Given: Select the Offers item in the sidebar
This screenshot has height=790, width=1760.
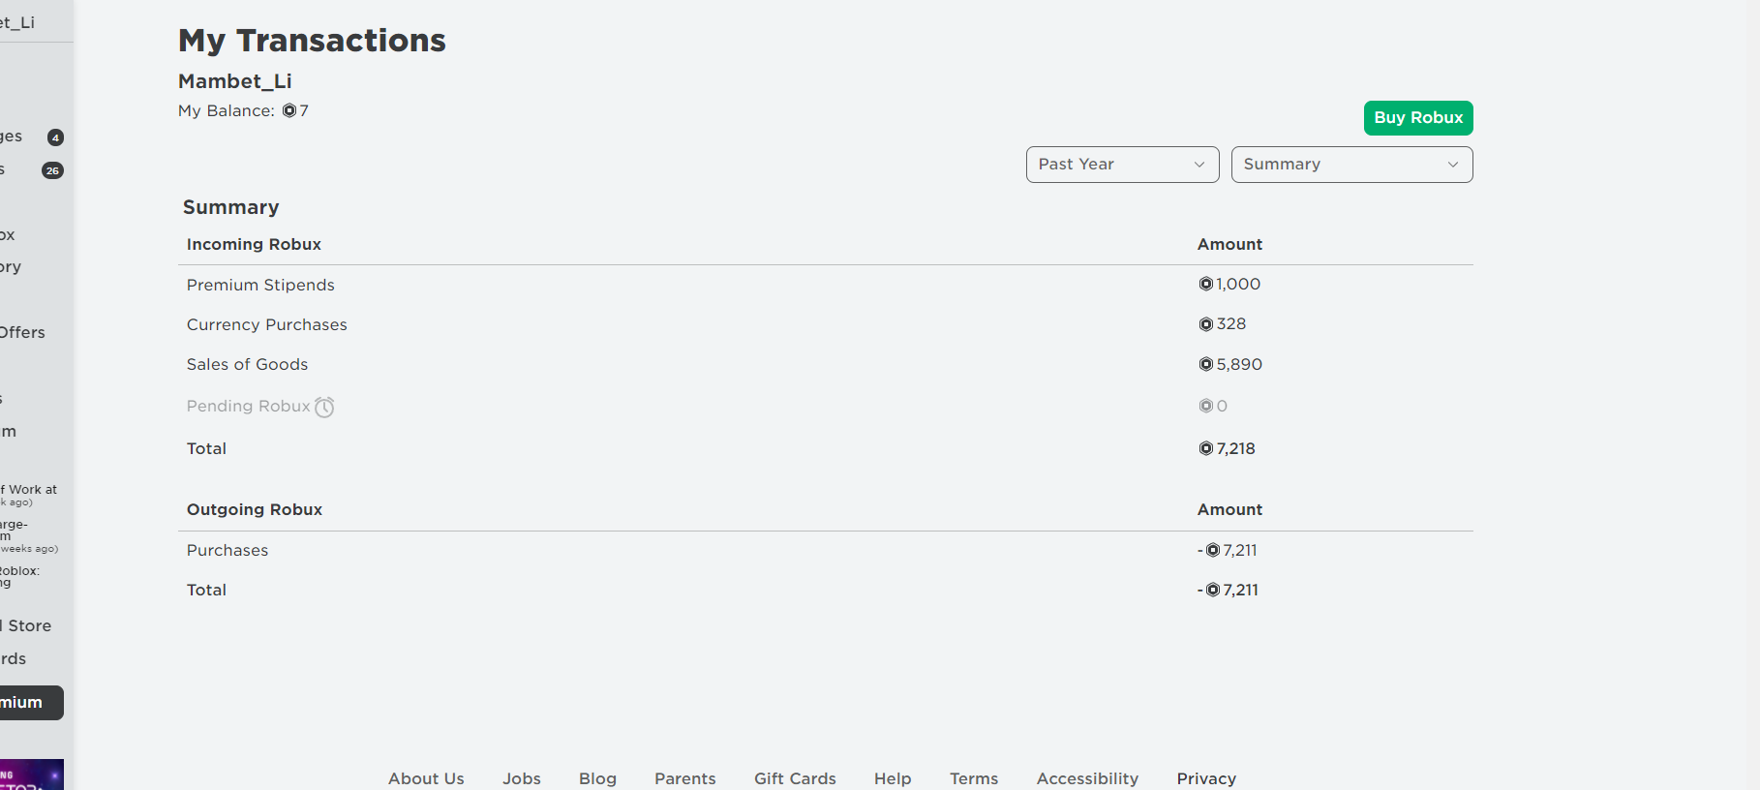Looking at the screenshot, I should (22, 332).
